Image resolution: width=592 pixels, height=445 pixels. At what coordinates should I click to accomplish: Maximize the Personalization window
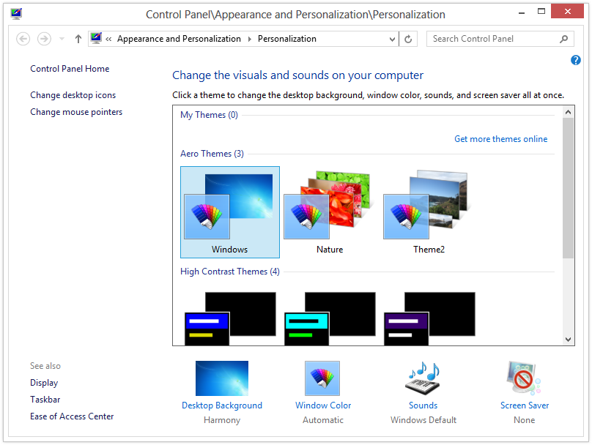click(x=541, y=11)
